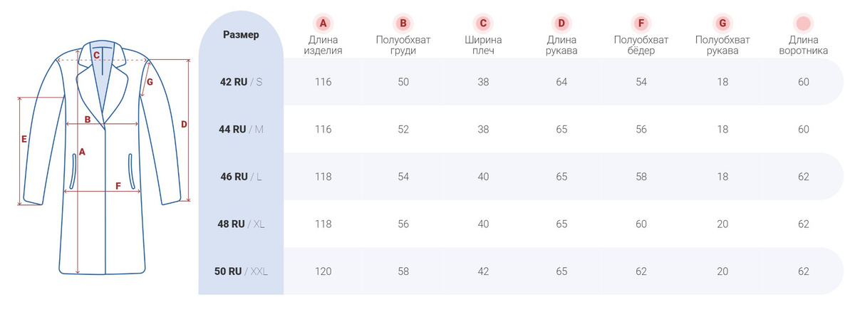Select the red letter D beside the coat
The height and width of the screenshot is (317, 855).
tap(183, 125)
